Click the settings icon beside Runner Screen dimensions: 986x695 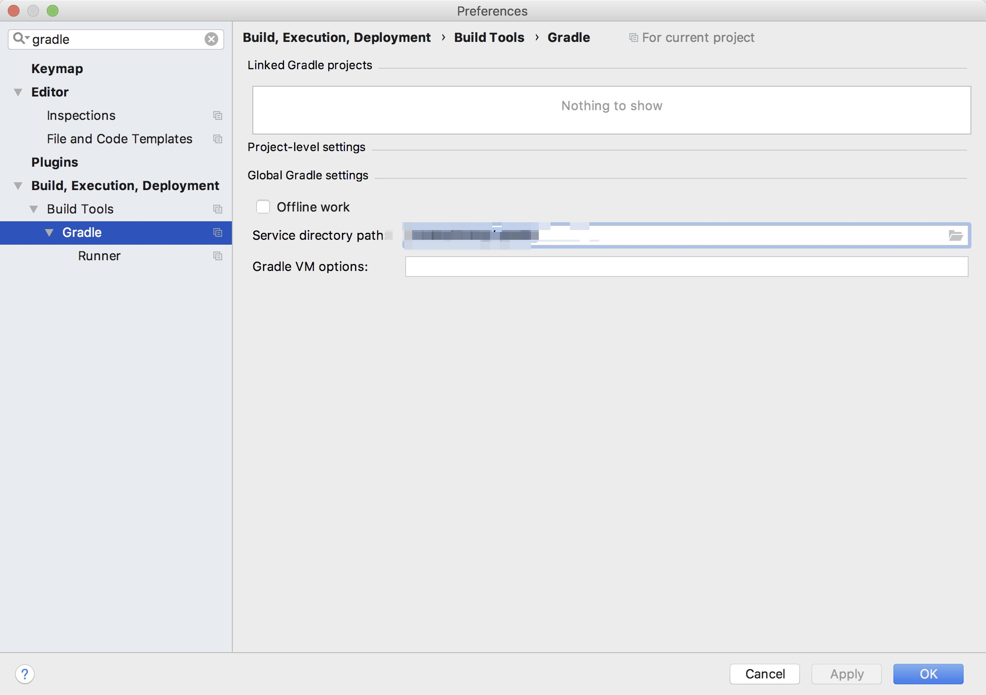coord(218,256)
